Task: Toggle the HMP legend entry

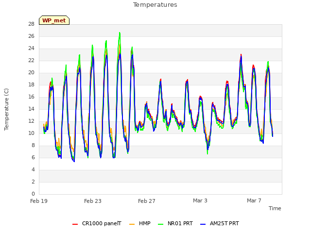Action: [140, 223]
